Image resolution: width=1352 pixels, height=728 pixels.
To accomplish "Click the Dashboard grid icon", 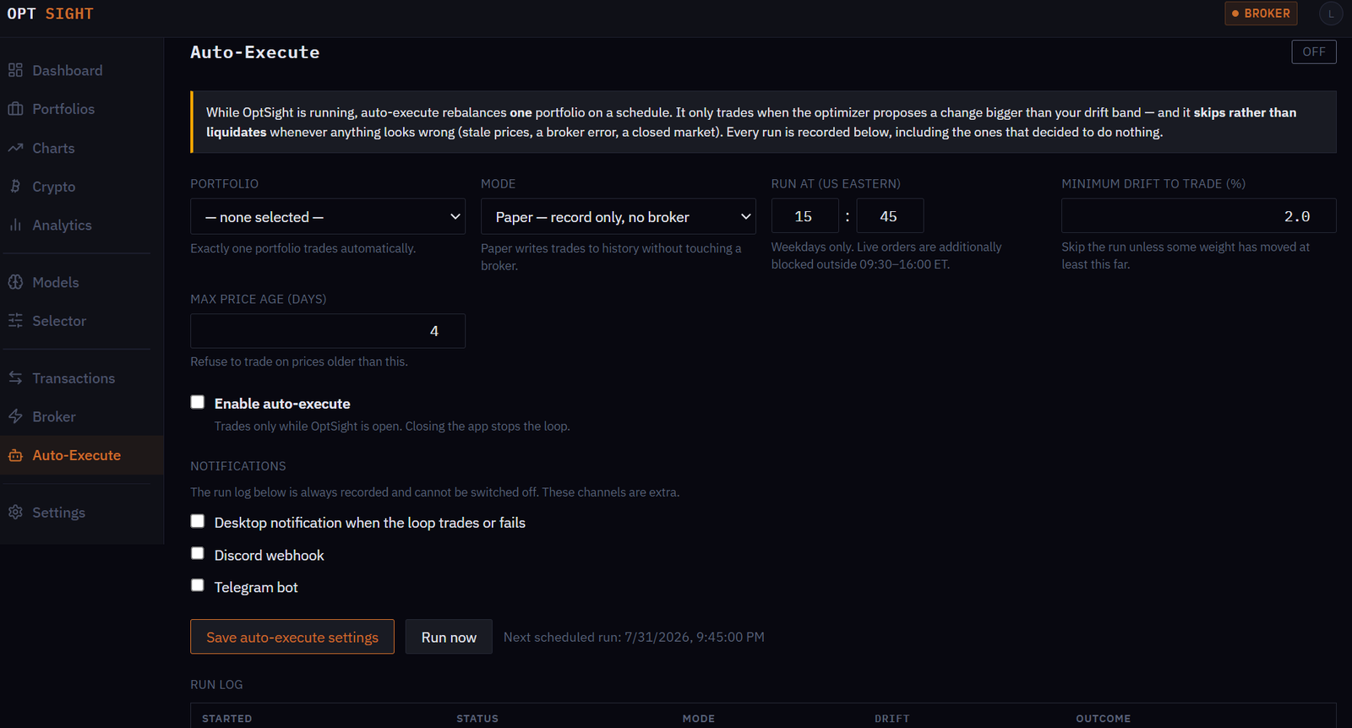I will coord(15,70).
